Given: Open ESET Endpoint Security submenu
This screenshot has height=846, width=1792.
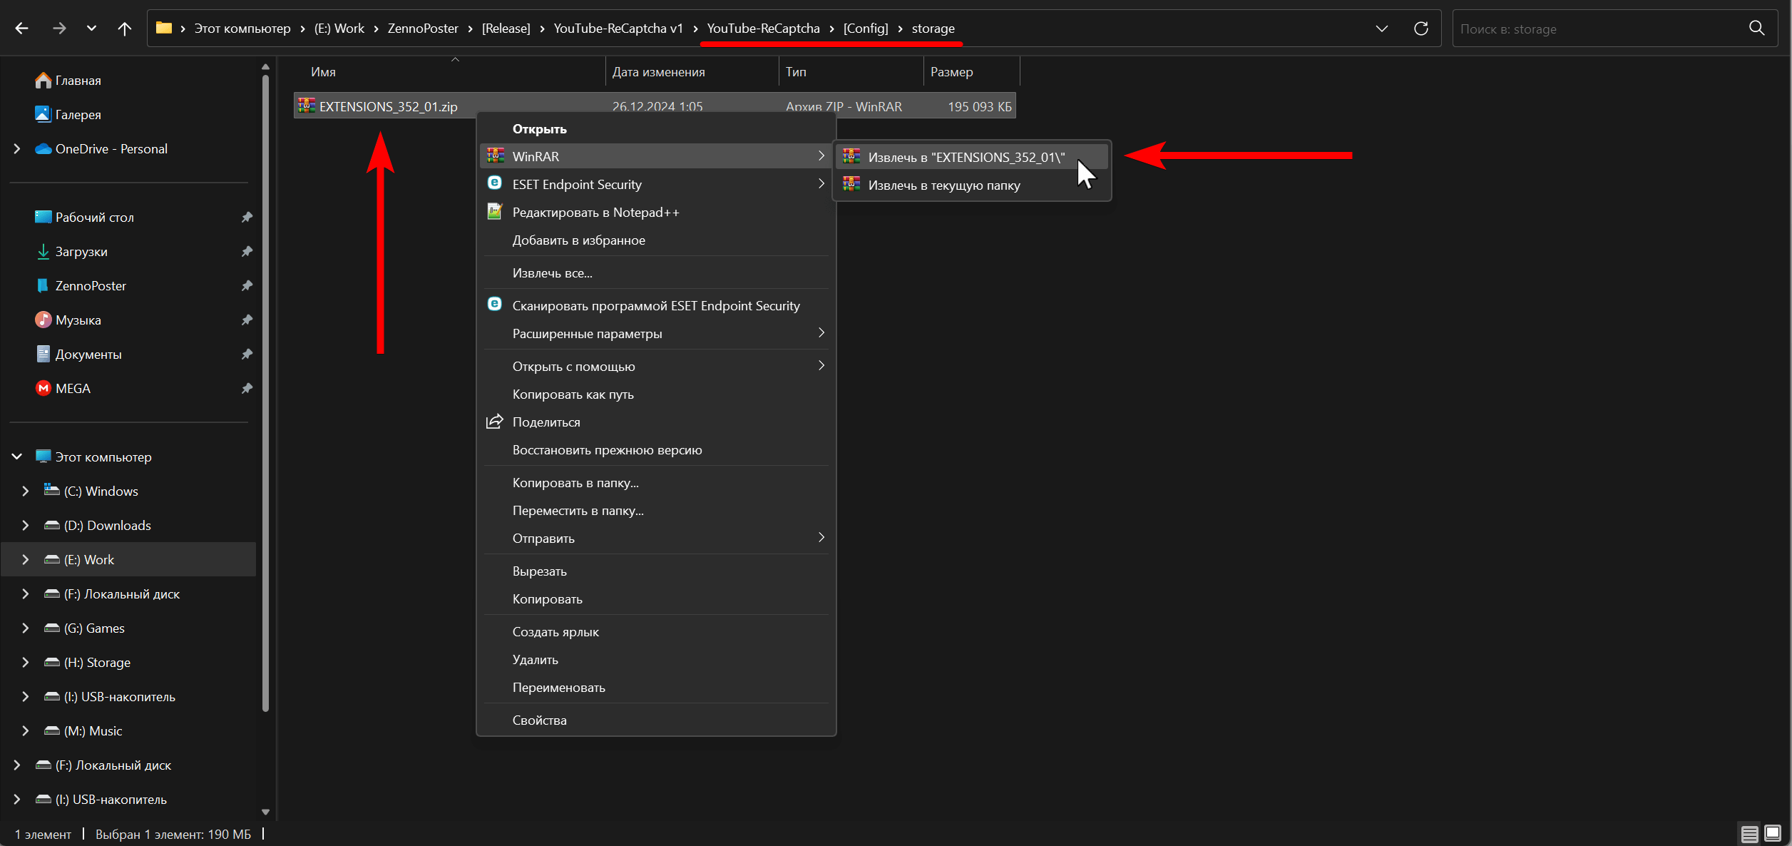Looking at the screenshot, I should pos(656,185).
